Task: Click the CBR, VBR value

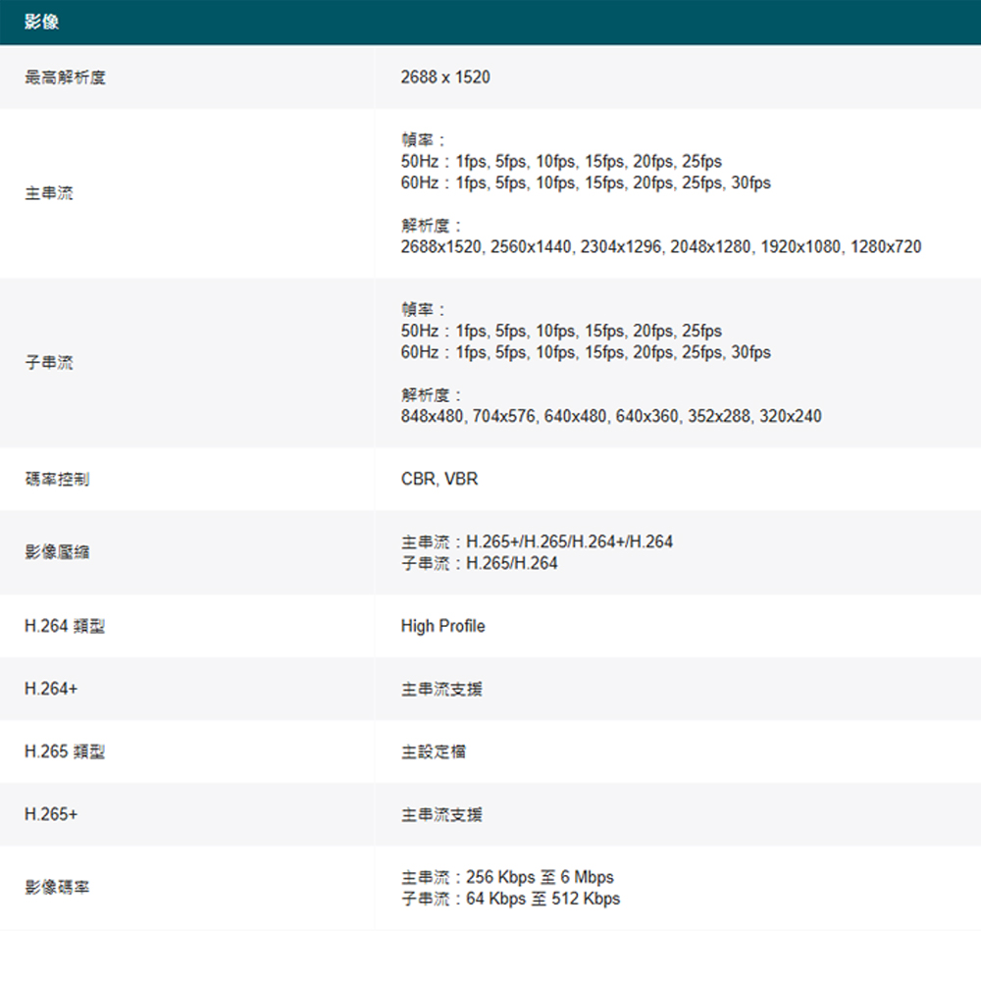Action: click(x=439, y=480)
